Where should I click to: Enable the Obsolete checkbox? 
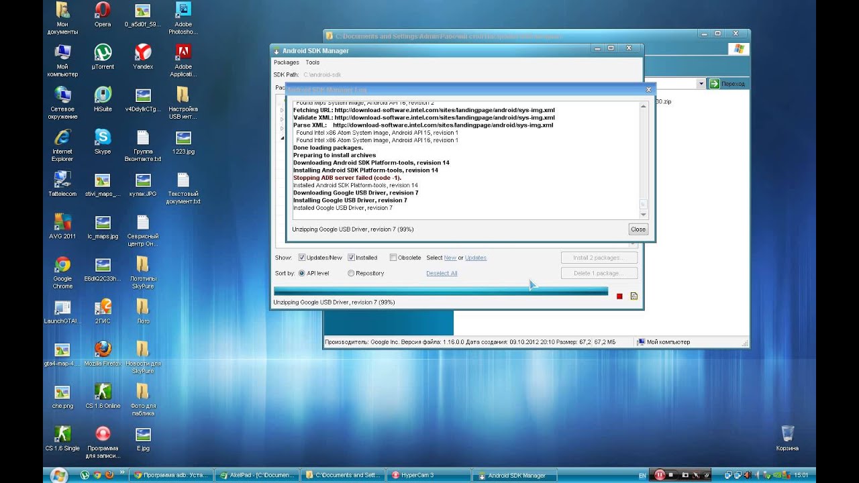coord(393,258)
